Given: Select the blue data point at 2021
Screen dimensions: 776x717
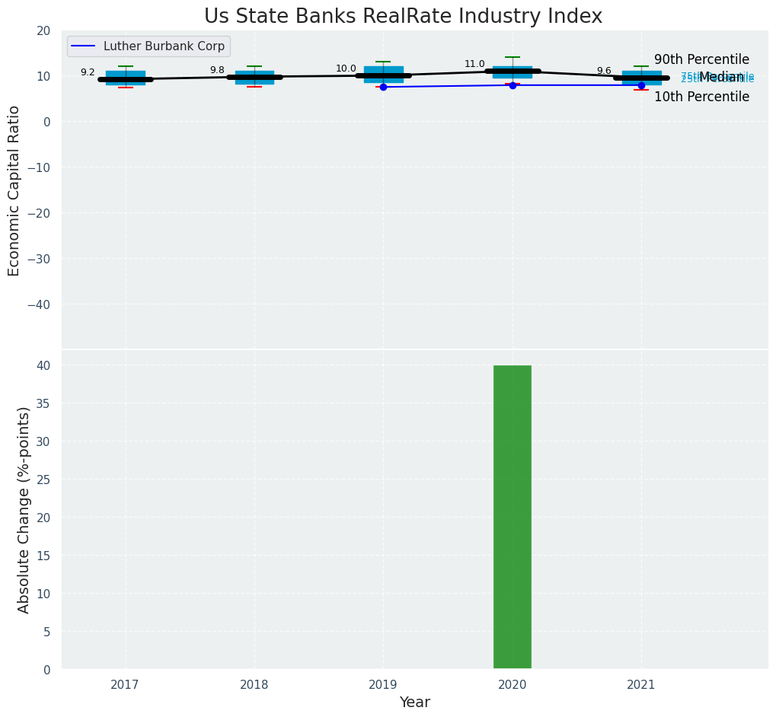Looking at the screenshot, I should click(x=641, y=85).
